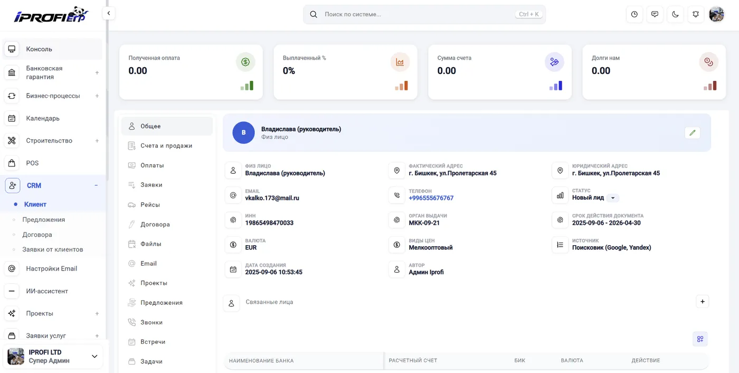This screenshot has height=373, width=739.
Task: Switch to the Рейсы tab
Action: [167, 204]
